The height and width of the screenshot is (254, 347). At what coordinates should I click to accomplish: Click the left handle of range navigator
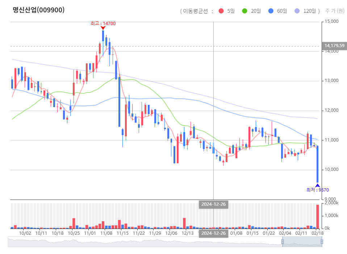click(x=283, y=242)
